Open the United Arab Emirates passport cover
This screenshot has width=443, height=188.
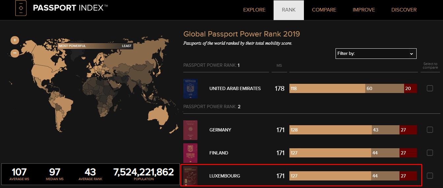(190, 89)
